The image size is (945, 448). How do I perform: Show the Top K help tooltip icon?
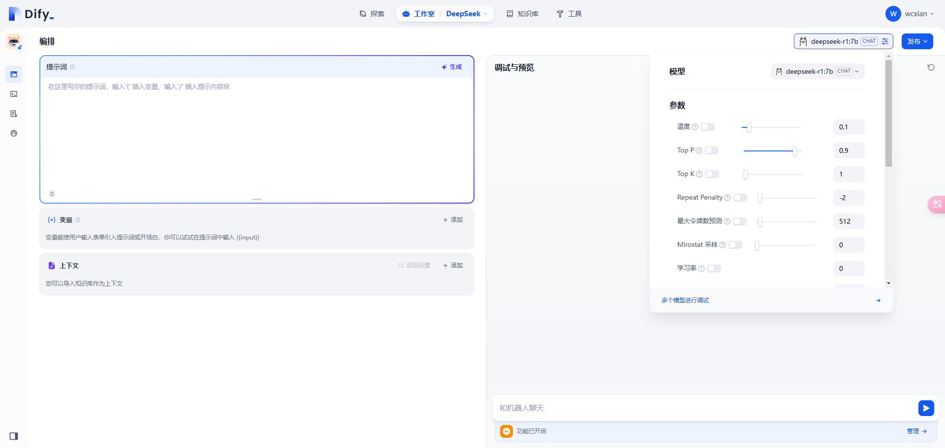pyautogui.click(x=699, y=174)
